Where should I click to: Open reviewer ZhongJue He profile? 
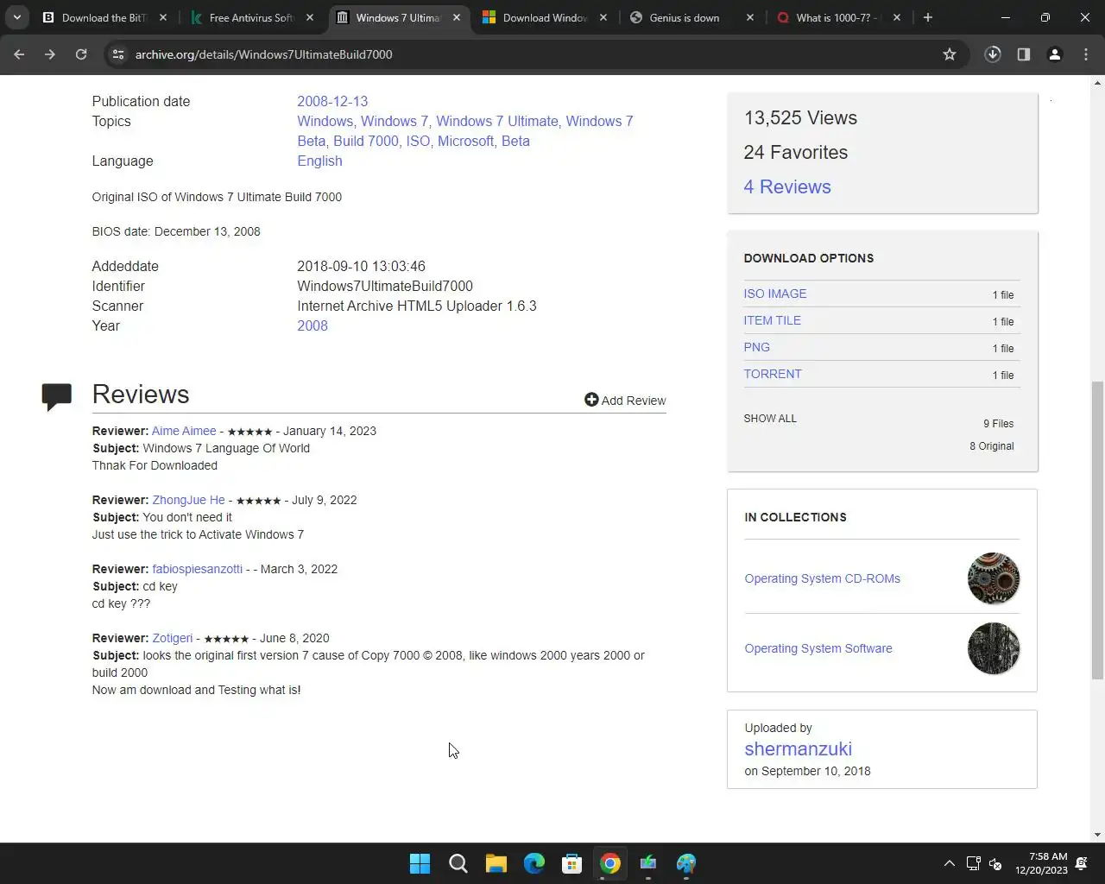click(188, 500)
